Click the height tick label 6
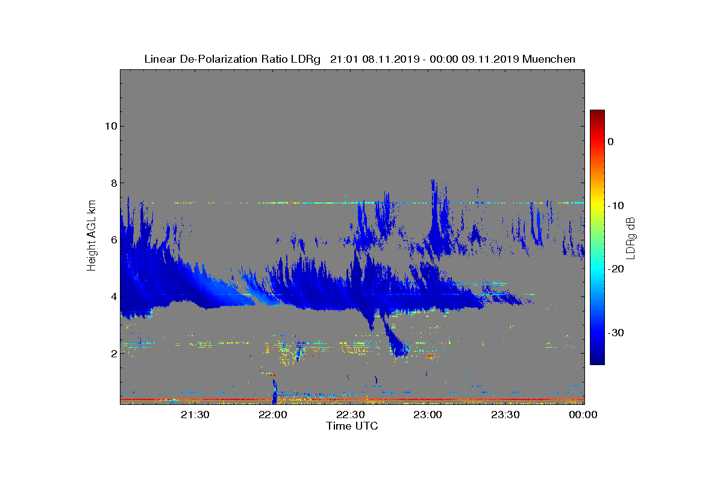 tap(113, 240)
